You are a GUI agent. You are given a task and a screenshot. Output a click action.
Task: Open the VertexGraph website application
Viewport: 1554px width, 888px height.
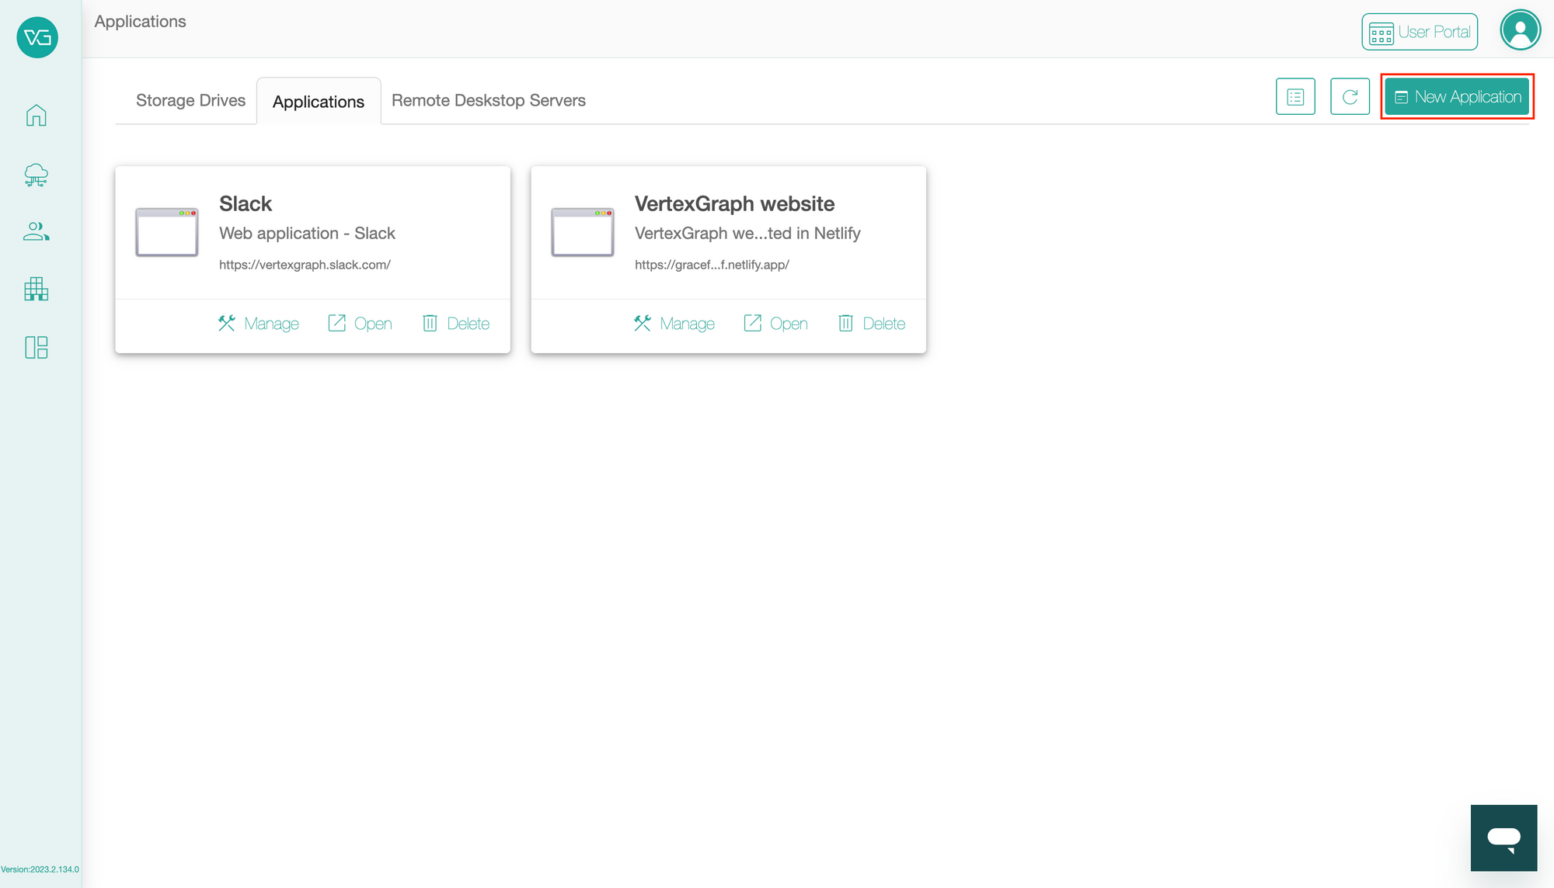[775, 324]
